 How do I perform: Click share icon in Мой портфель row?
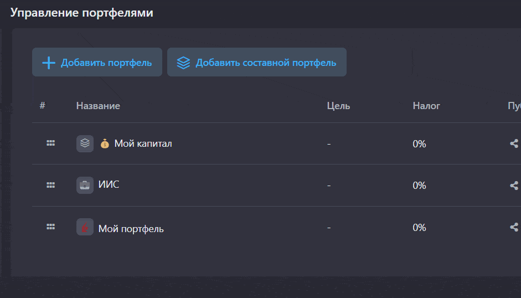click(514, 227)
